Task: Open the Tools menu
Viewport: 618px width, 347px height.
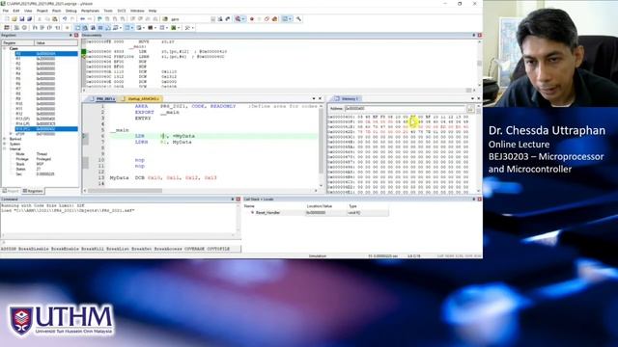Action: click(x=108, y=11)
